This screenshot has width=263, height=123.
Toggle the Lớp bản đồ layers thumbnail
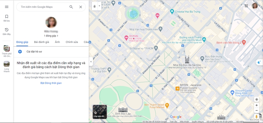pos(100,112)
